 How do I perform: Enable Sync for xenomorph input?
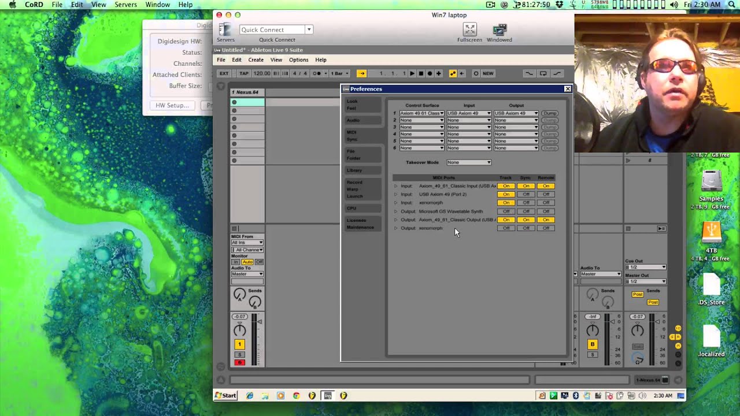526,203
